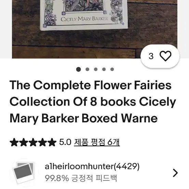Click the 99.8% 긍정적 피드백 text
Viewport: 189px width, 189px height.
click(81, 178)
